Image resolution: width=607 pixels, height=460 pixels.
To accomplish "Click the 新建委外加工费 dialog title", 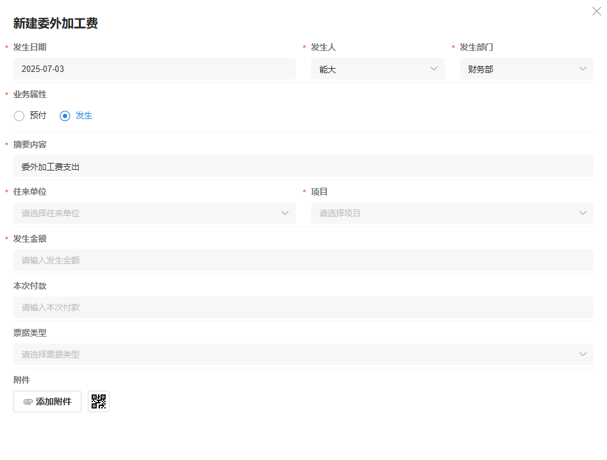I will [x=55, y=24].
